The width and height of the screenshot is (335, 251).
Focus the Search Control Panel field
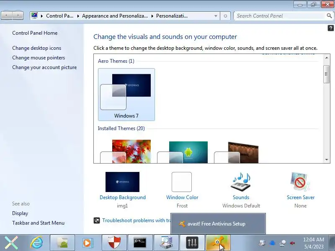tap(280, 16)
